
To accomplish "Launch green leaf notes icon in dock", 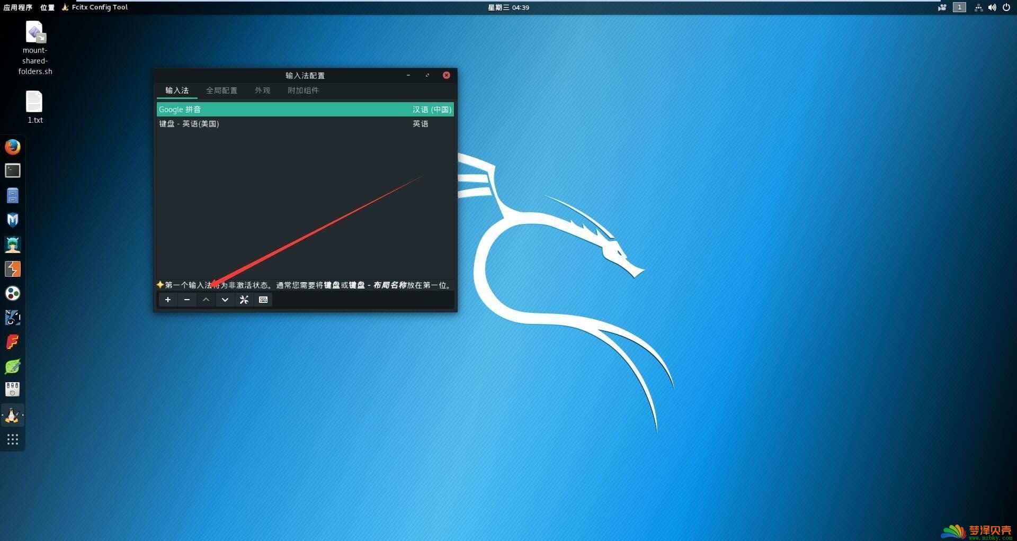I will tap(13, 366).
